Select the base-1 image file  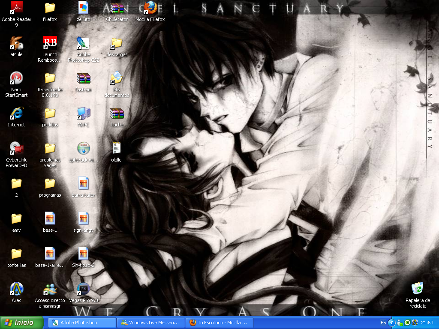click(50, 219)
